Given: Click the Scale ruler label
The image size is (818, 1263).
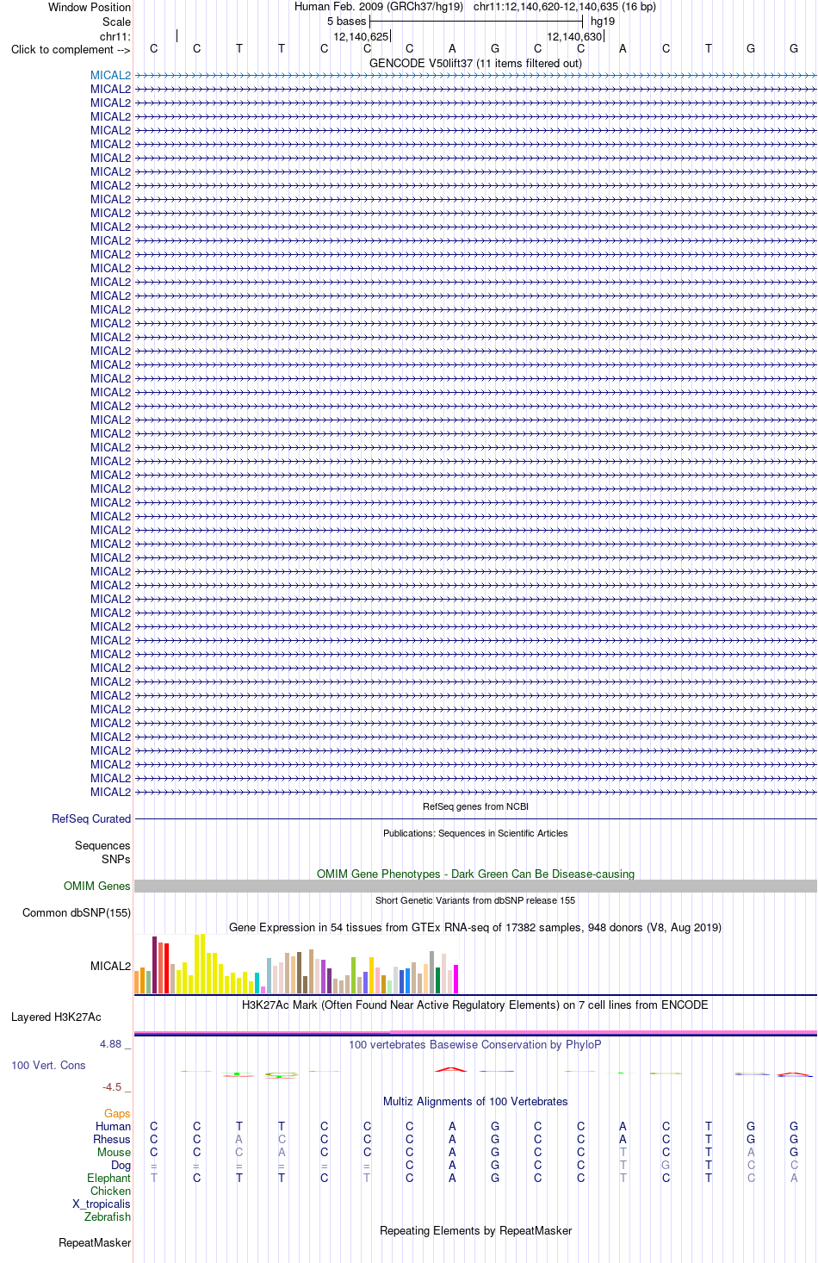Looking at the screenshot, I should [x=116, y=22].
